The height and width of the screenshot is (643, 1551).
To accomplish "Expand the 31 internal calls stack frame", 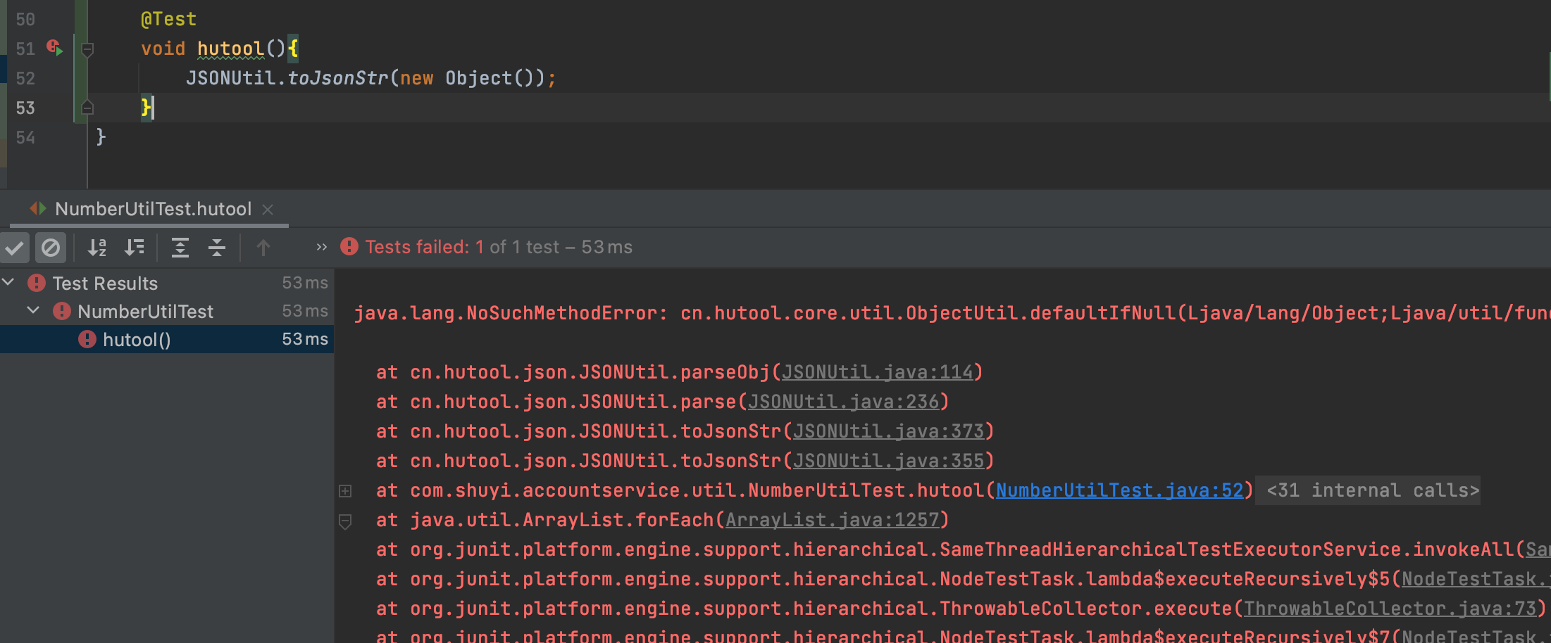I will (x=345, y=490).
